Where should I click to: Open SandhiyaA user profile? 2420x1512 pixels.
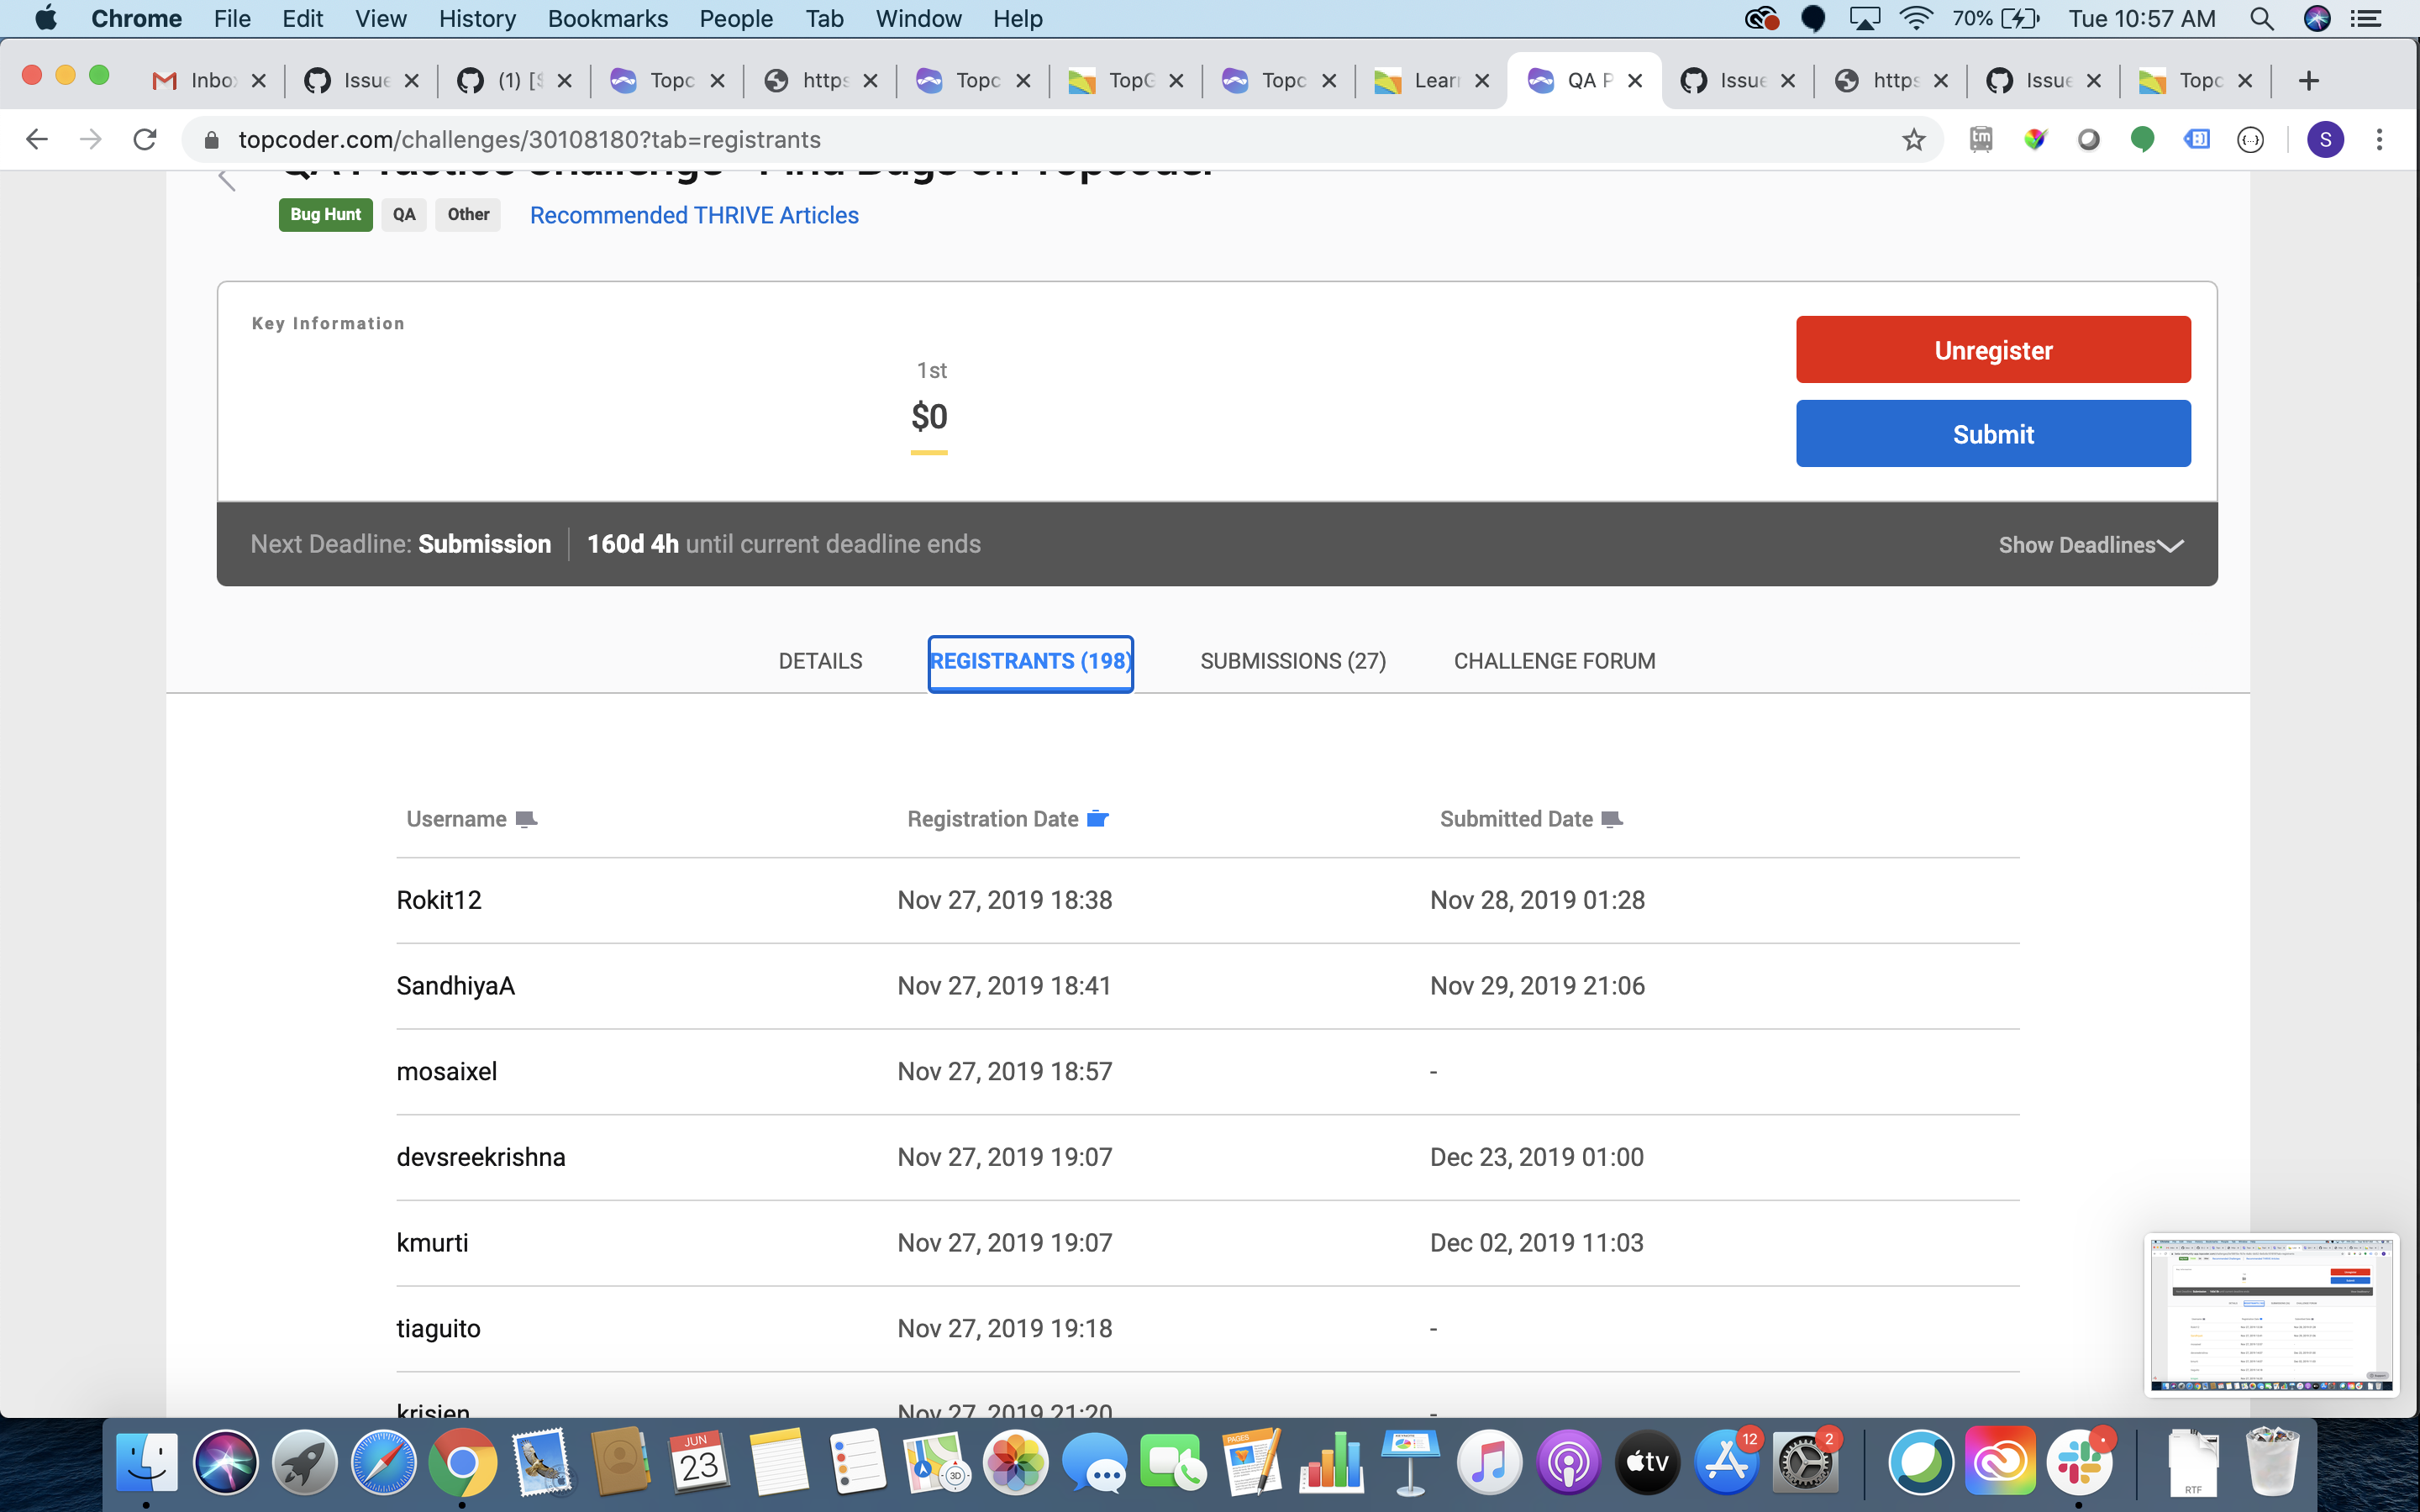[455, 986]
